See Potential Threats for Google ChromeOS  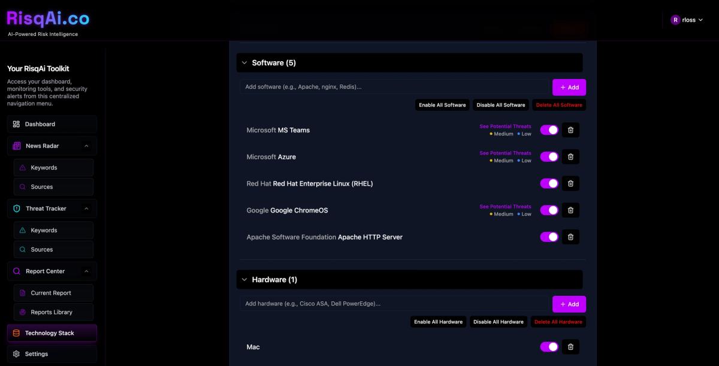click(505, 207)
